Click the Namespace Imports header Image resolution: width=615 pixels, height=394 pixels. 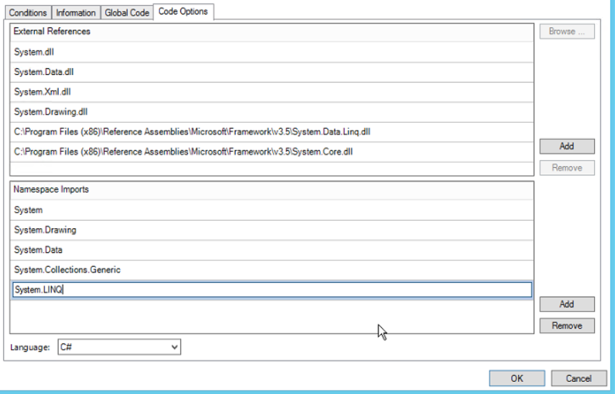pyautogui.click(x=272, y=190)
